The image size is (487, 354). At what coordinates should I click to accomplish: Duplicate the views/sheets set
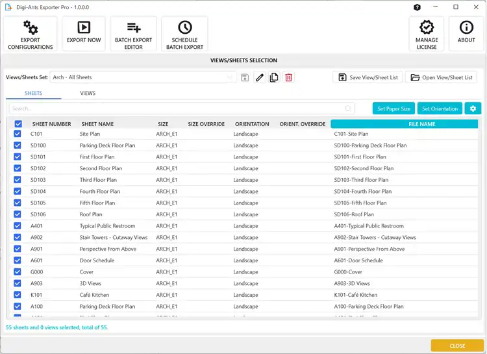coord(274,77)
